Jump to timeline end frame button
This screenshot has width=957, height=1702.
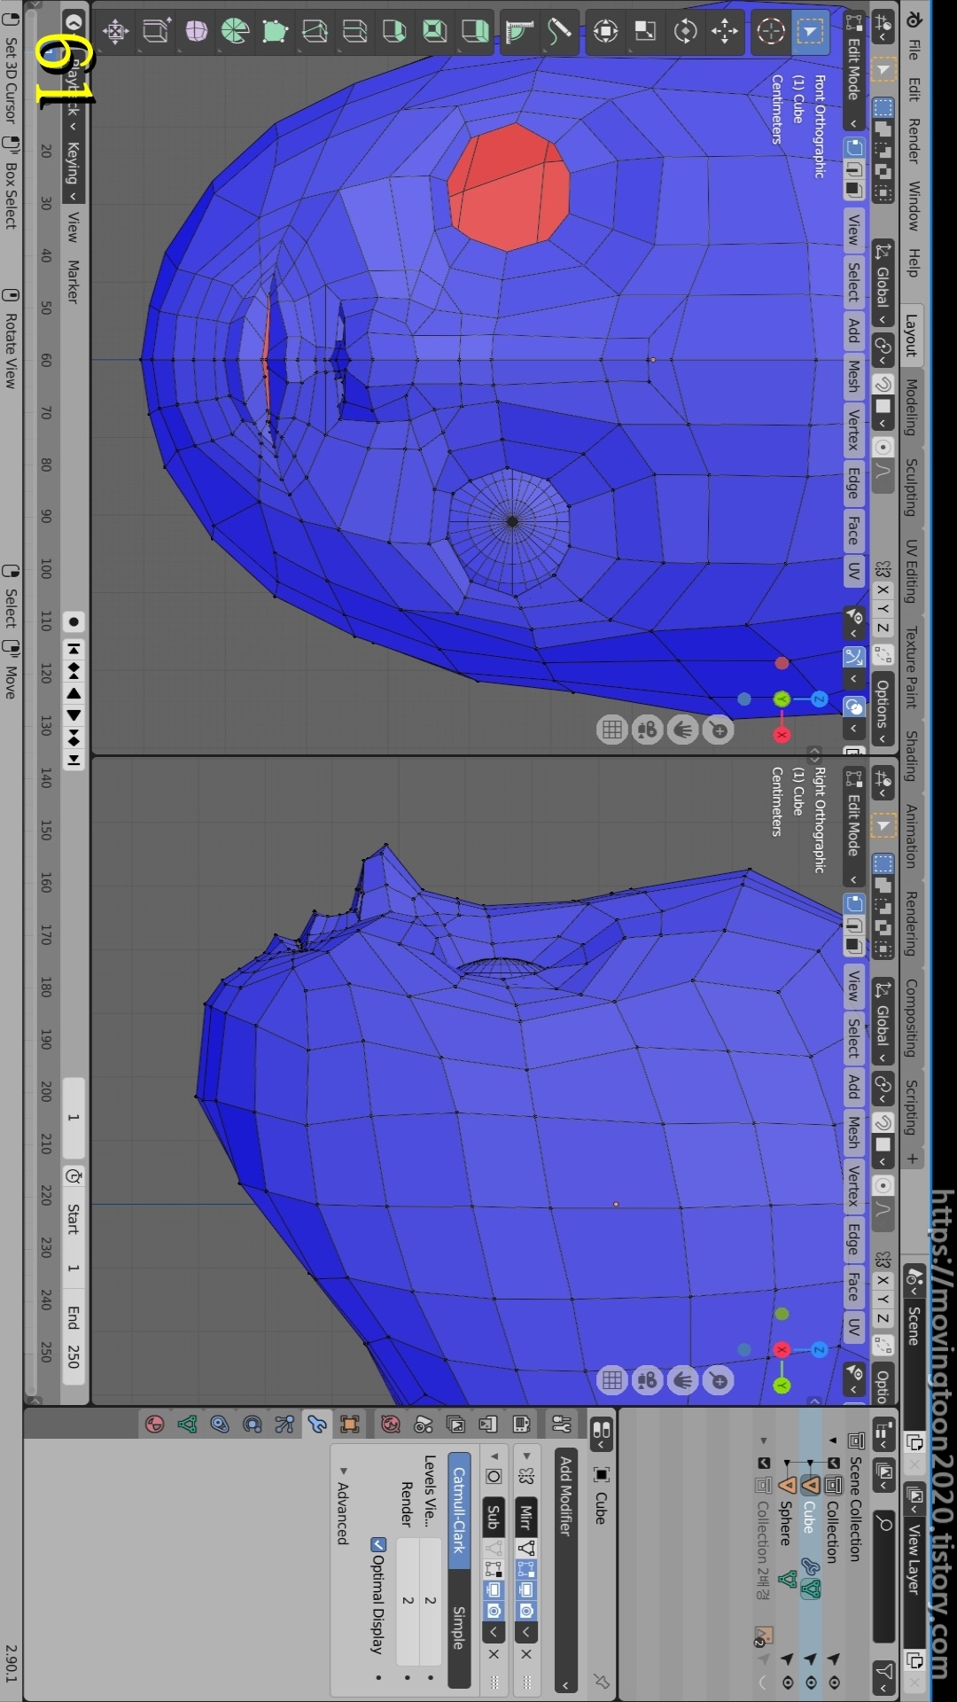74,760
